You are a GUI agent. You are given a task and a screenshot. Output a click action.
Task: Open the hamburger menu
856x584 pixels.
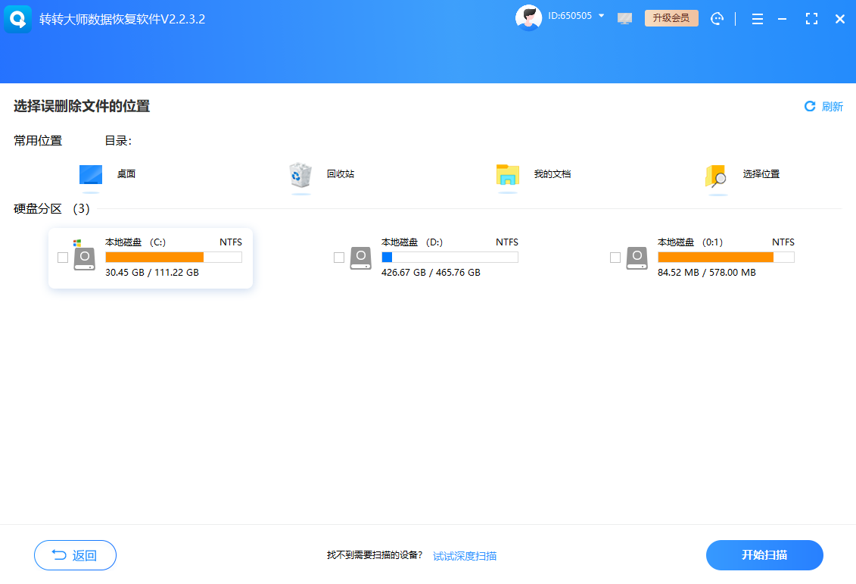pyautogui.click(x=757, y=19)
